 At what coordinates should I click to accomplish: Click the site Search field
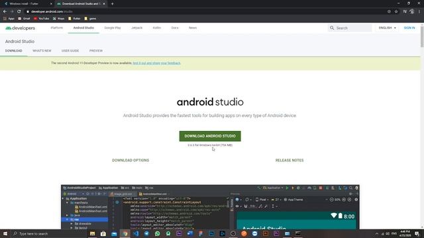[x=350, y=28]
